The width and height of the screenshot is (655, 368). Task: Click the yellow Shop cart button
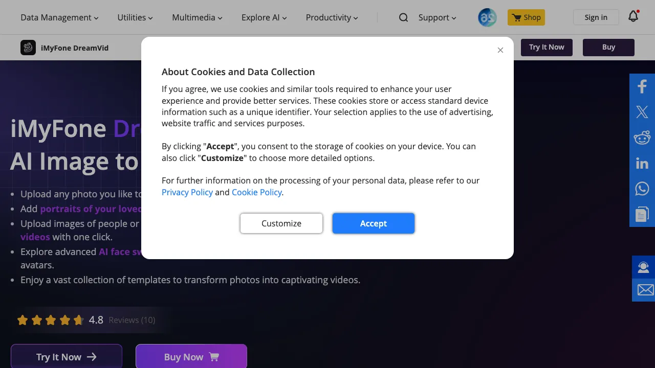[x=526, y=17]
